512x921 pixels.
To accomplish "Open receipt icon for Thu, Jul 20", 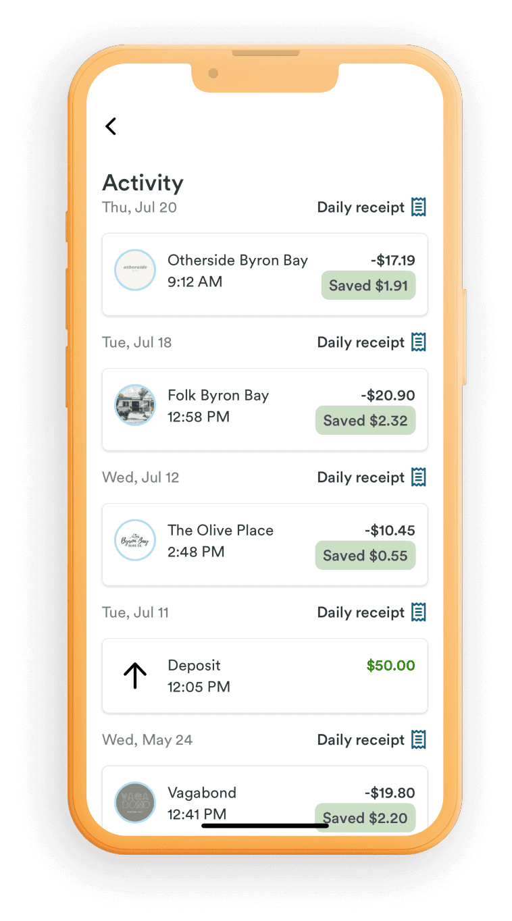I will pos(419,207).
